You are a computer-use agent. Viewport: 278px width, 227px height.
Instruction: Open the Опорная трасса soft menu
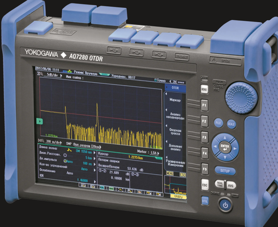pyautogui.click(x=175, y=132)
